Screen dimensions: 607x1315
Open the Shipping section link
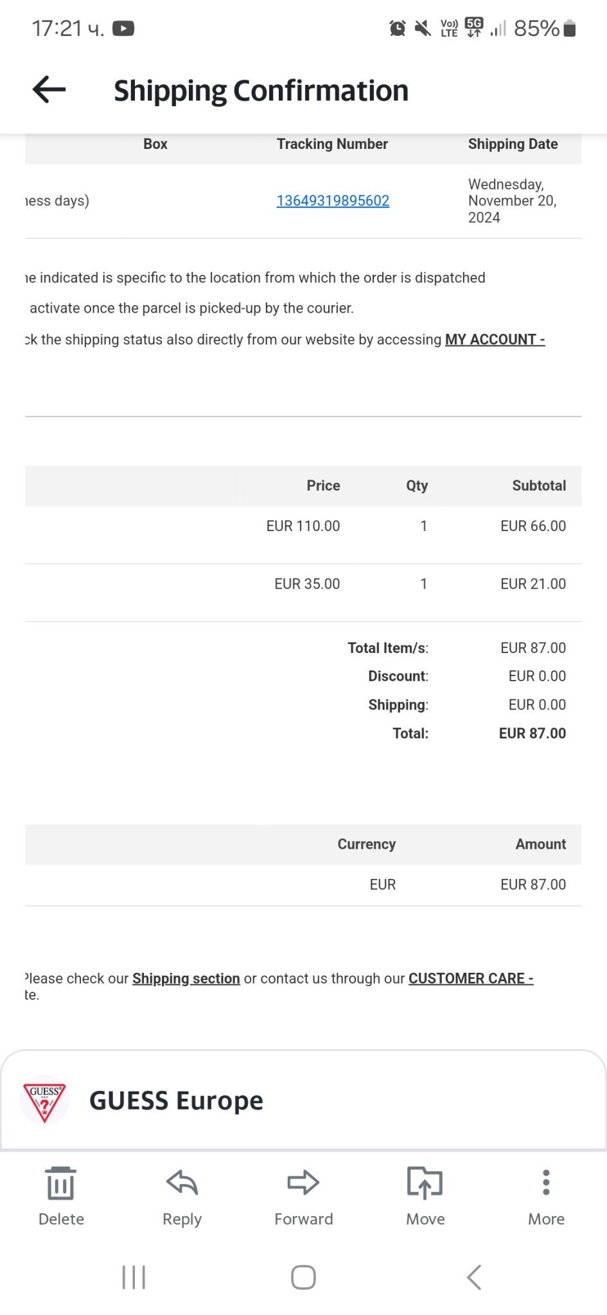click(x=186, y=979)
